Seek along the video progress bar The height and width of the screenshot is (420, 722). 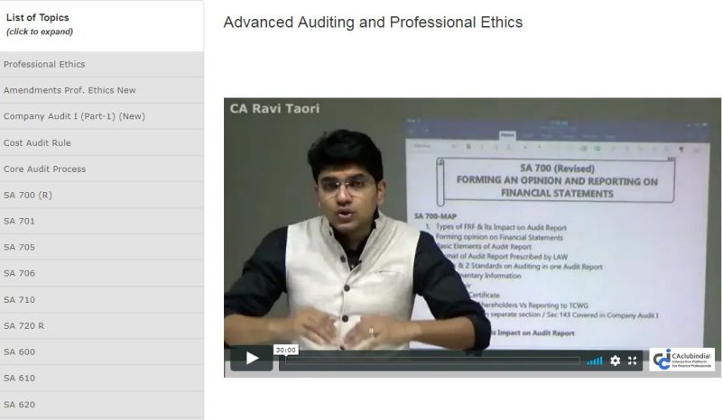pos(432,361)
